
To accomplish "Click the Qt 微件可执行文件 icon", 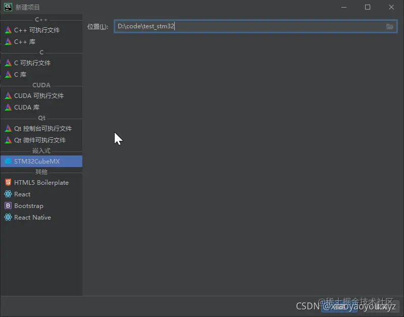I will point(8,140).
